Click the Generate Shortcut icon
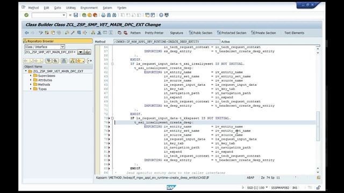344x193 pixels. pos(153,15)
